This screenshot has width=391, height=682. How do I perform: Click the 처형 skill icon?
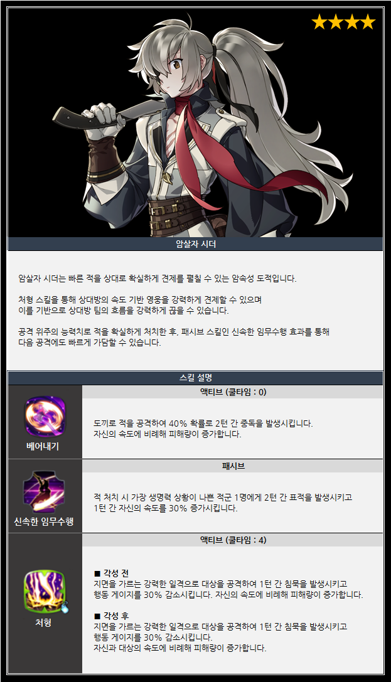[45, 591]
